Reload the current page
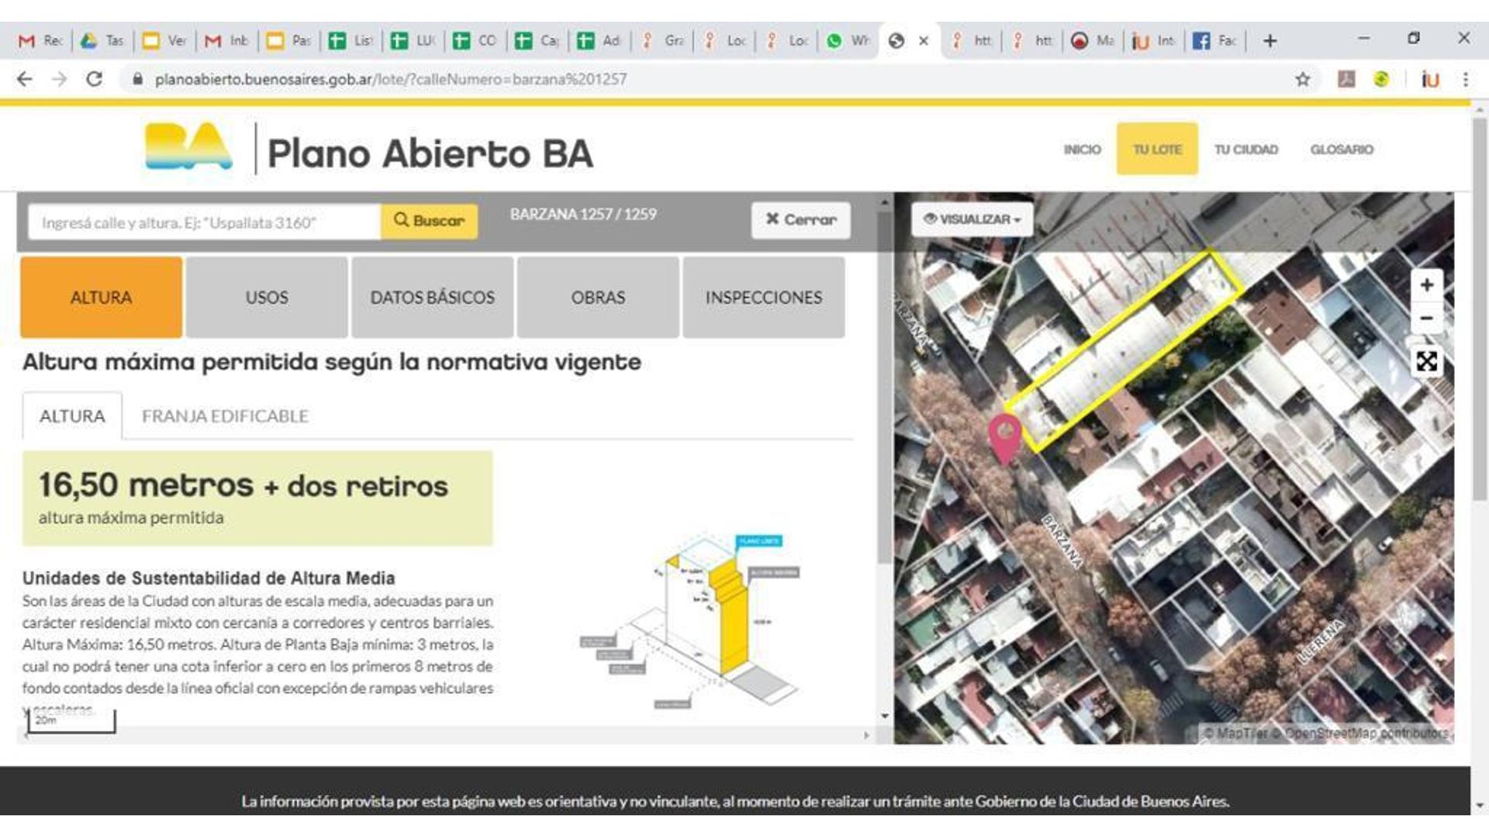 pyautogui.click(x=94, y=79)
